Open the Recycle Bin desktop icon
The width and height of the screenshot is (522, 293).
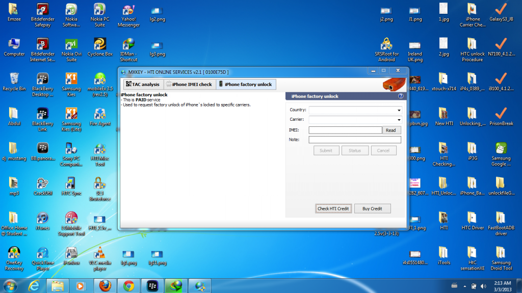click(14, 82)
